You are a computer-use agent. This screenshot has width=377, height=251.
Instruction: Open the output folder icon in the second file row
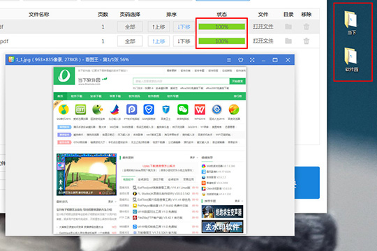[x=288, y=41]
